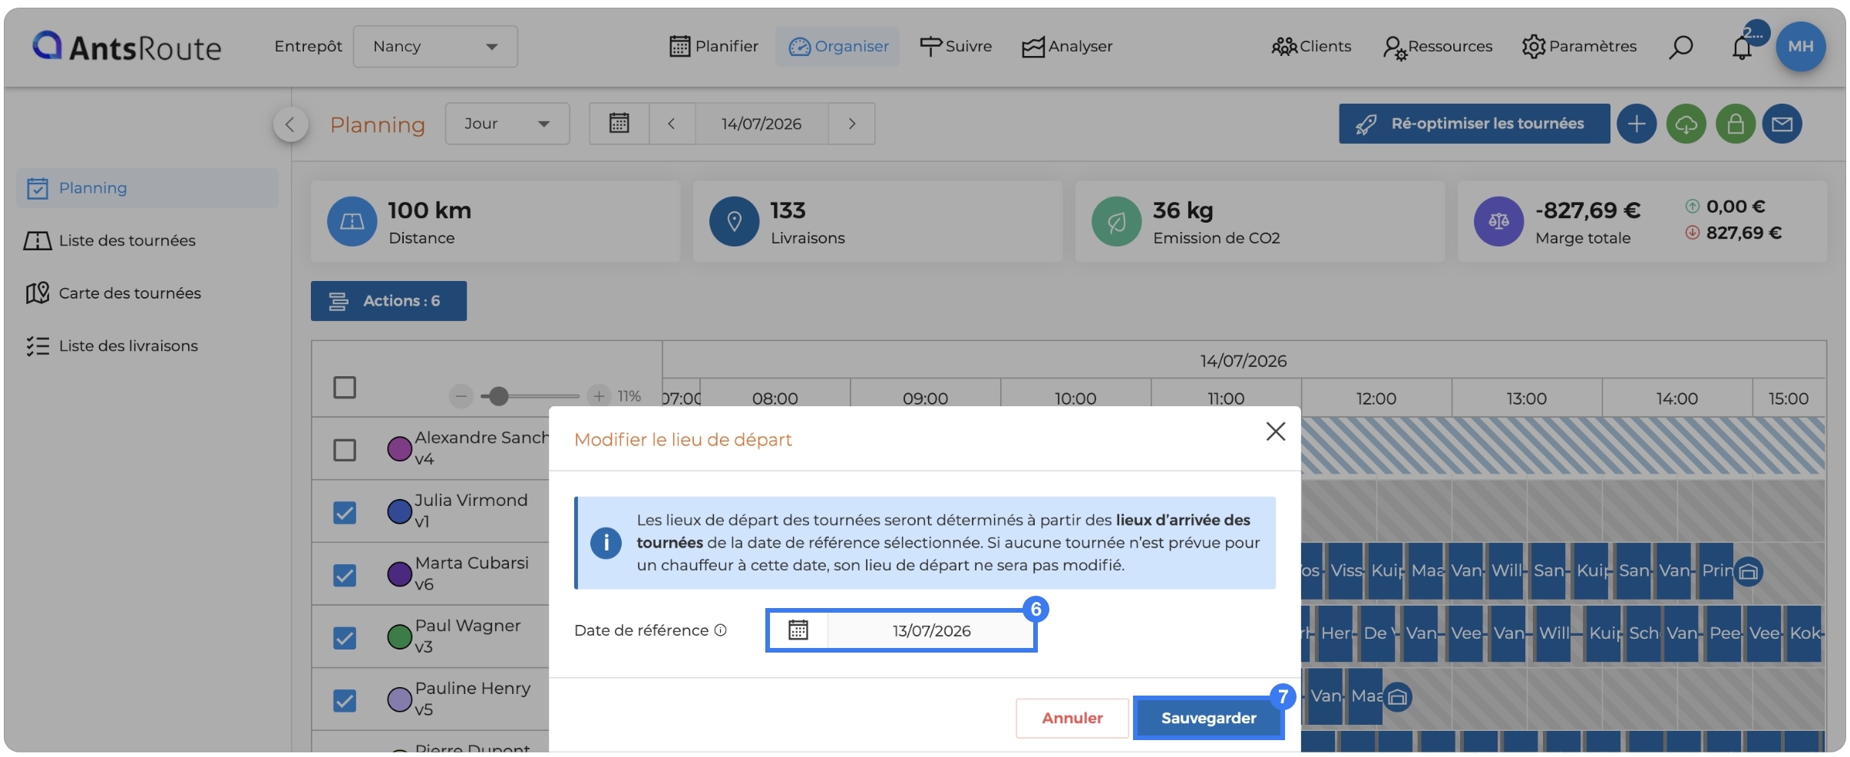Image resolution: width=1850 pixels, height=757 pixels.
Task: Collapse the sidebar with the chevron arrow
Action: (290, 124)
